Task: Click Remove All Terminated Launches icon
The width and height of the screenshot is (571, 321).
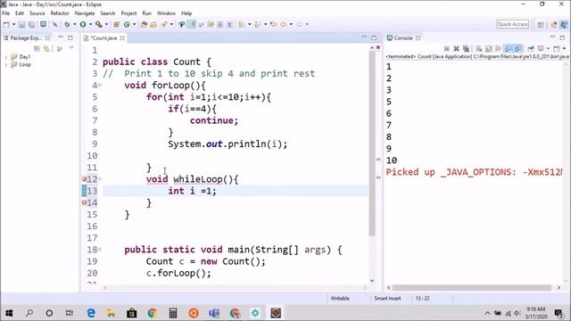Action: pyautogui.click(x=466, y=48)
